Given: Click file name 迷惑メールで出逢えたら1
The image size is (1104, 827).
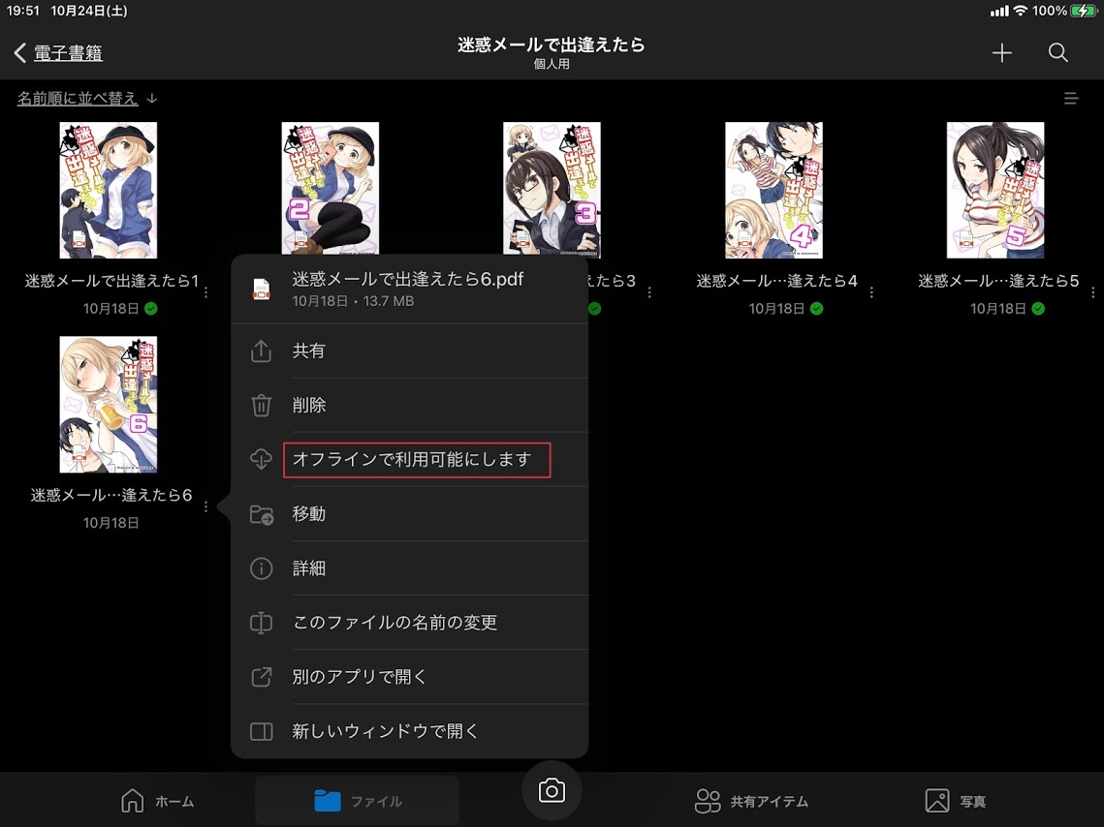Looking at the screenshot, I should click(111, 281).
